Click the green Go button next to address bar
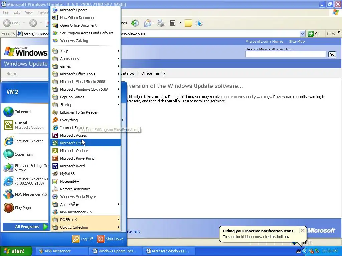The image size is (342, 256). [314, 34]
